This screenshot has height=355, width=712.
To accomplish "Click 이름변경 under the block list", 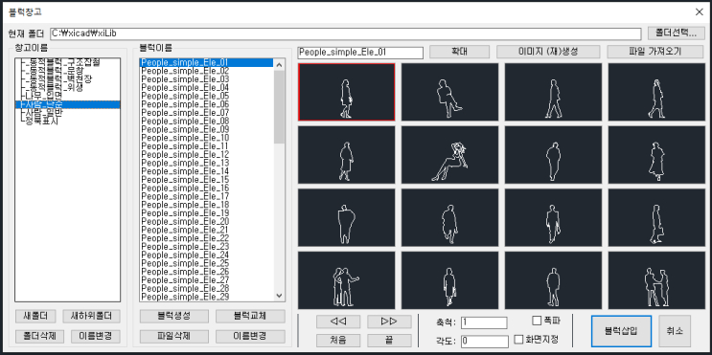I will 250,337.
